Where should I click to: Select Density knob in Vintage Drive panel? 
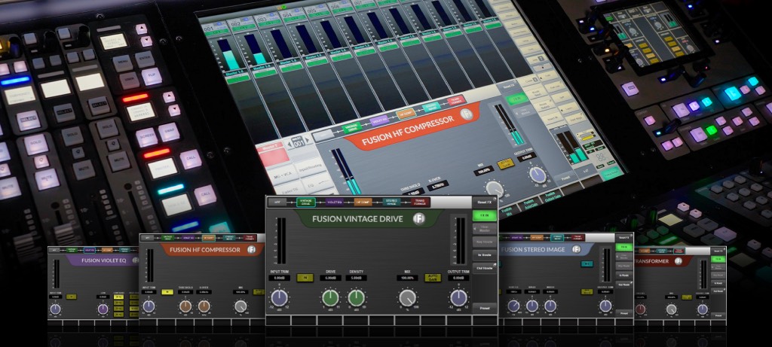pos(357,298)
